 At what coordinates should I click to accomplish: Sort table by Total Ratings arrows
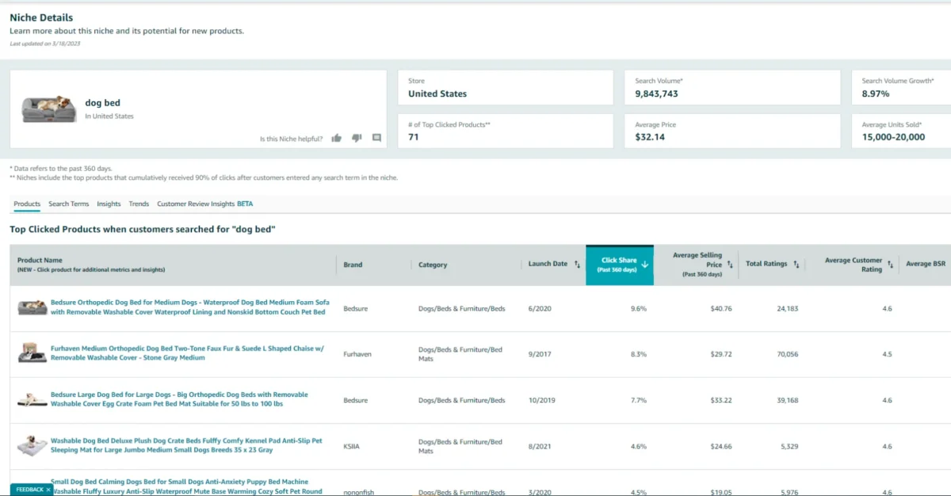pyautogui.click(x=796, y=265)
